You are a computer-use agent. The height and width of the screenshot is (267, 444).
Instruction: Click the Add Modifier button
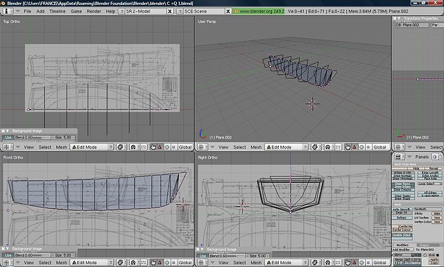click(x=402, y=250)
